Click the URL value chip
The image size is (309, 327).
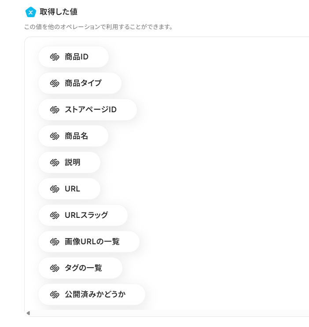click(x=70, y=189)
